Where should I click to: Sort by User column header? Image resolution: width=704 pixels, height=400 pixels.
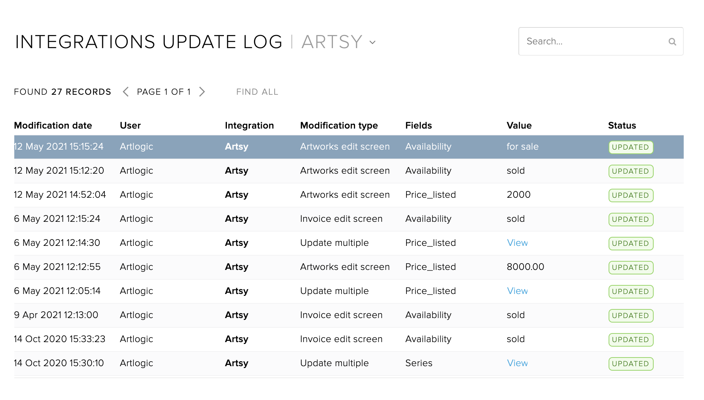[x=130, y=126]
